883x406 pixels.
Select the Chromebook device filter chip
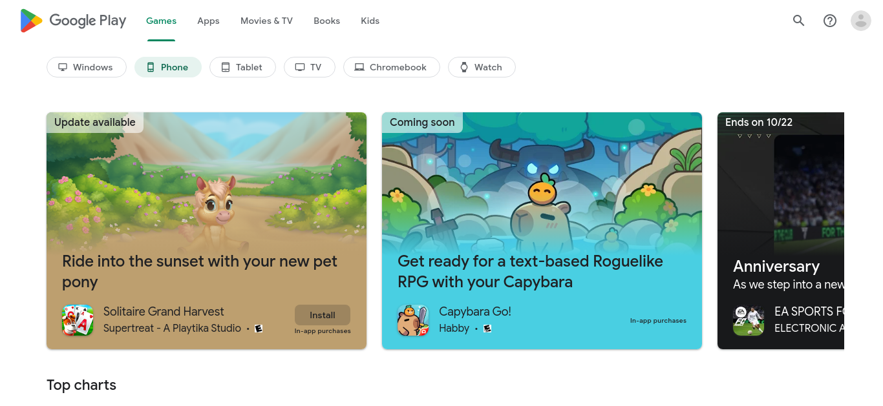(x=392, y=67)
